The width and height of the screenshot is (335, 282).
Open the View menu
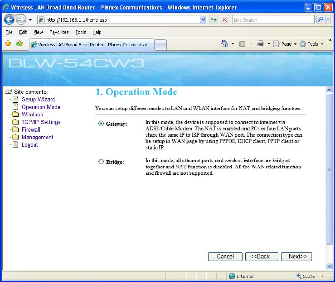click(x=38, y=32)
